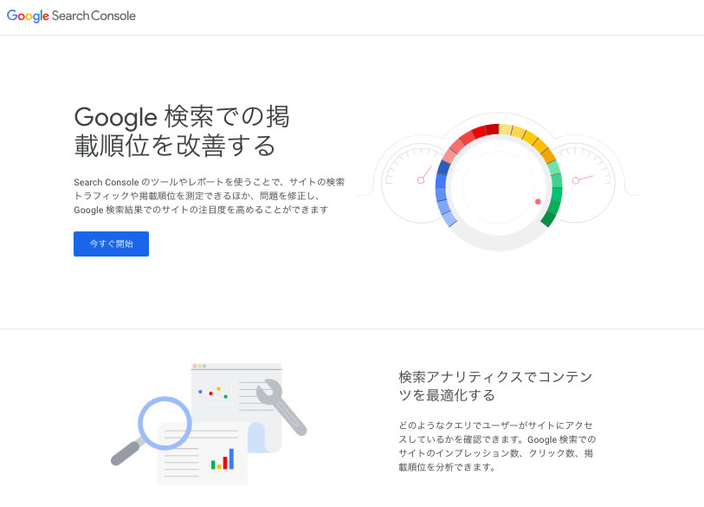Click the paragraph starting with Search Console のツール

coord(209,195)
